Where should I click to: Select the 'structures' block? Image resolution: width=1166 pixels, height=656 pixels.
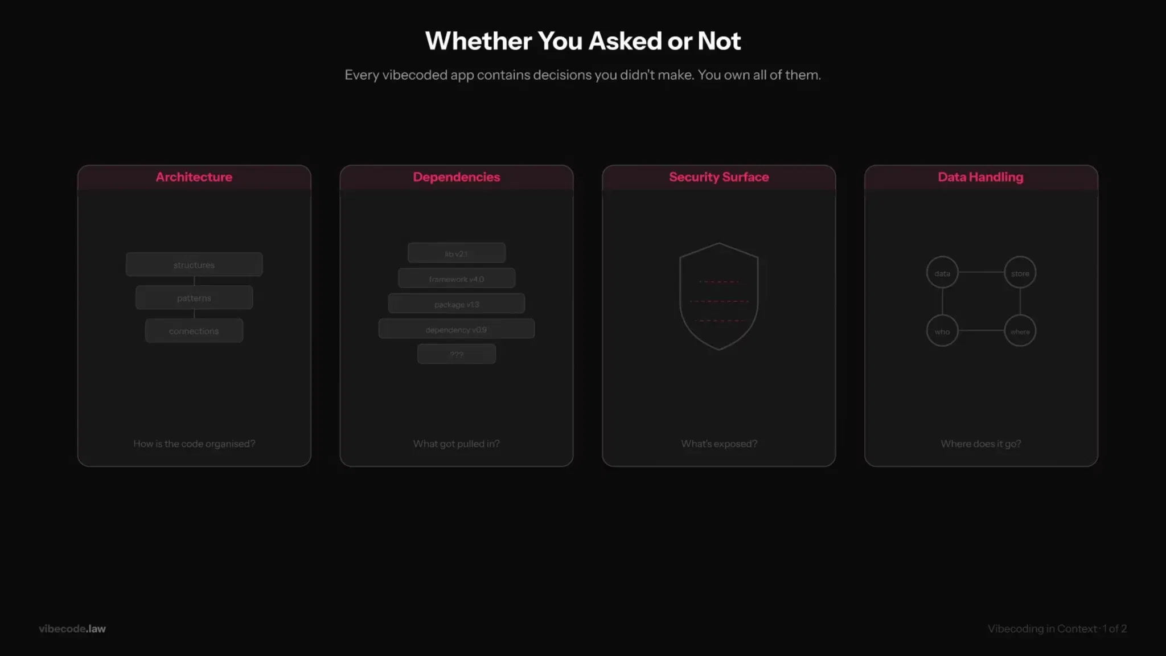pos(194,265)
